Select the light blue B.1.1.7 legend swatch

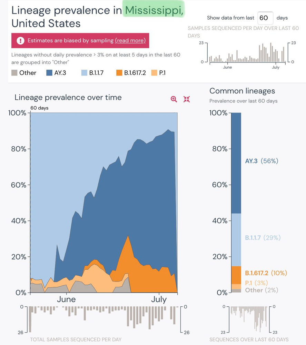pyautogui.click(x=84, y=73)
